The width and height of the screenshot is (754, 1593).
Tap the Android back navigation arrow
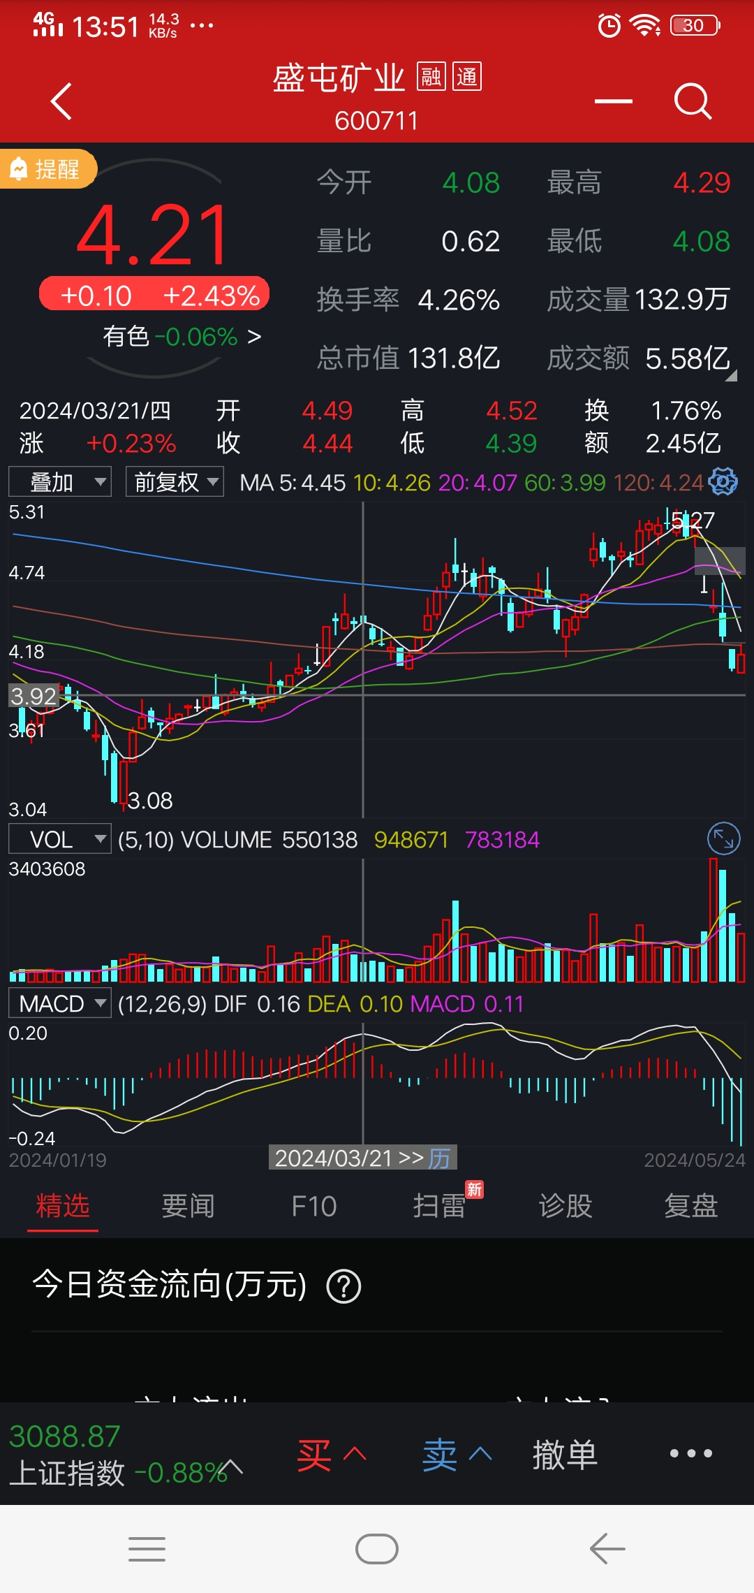pos(607,1549)
